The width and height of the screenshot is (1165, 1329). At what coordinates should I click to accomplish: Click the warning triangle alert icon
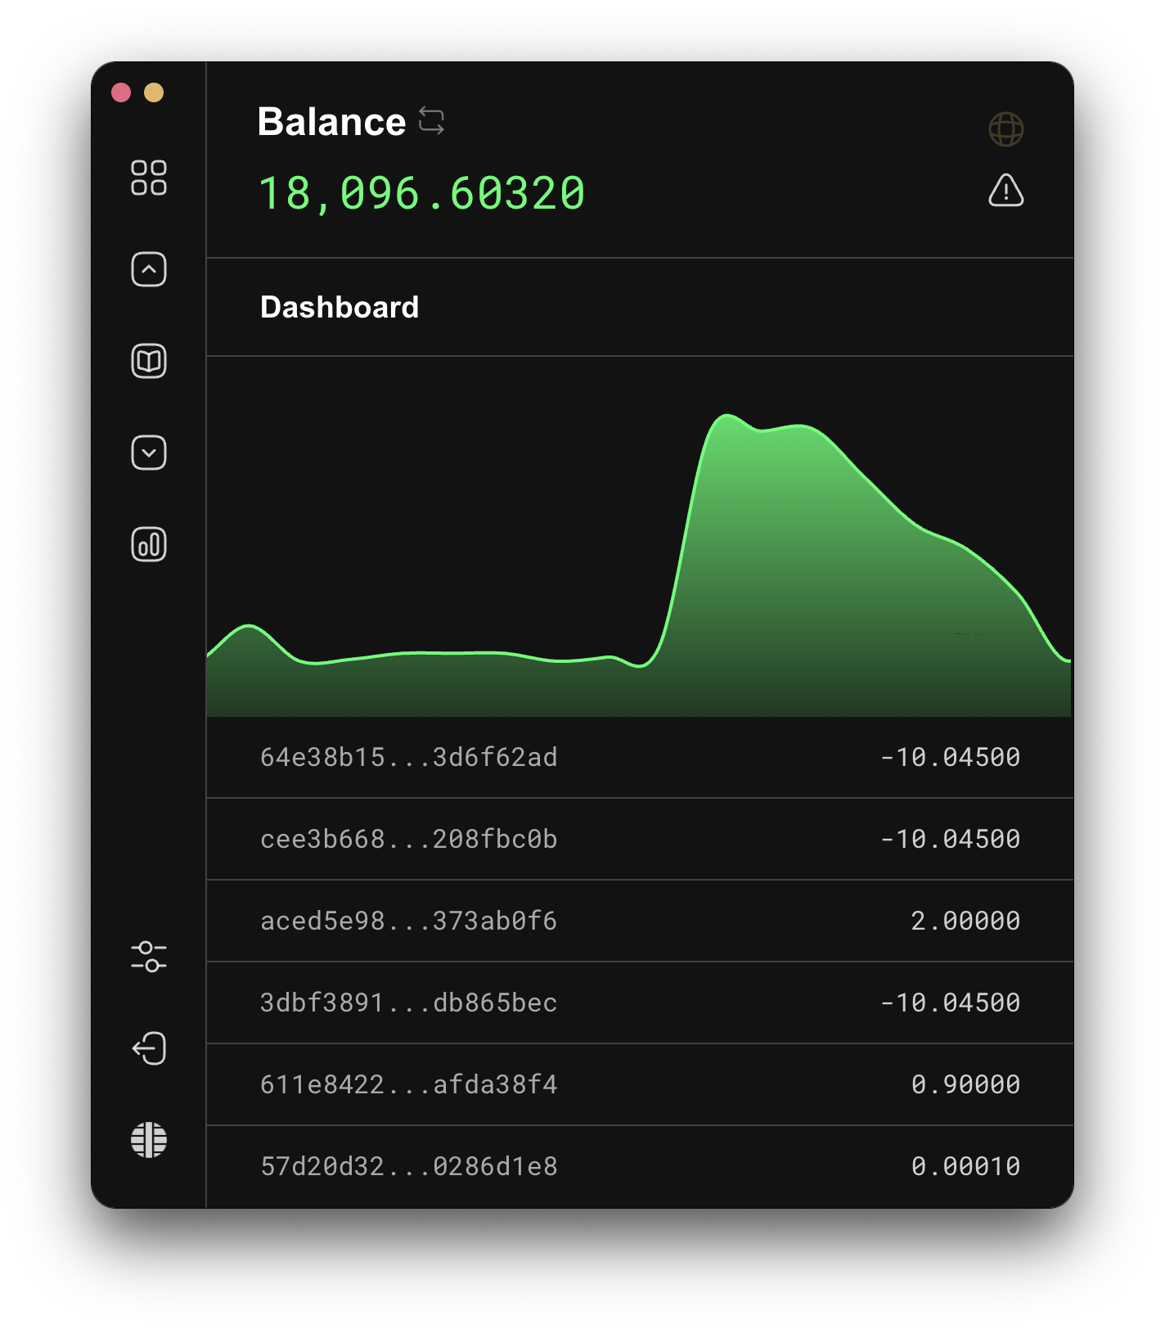(x=1005, y=191)
